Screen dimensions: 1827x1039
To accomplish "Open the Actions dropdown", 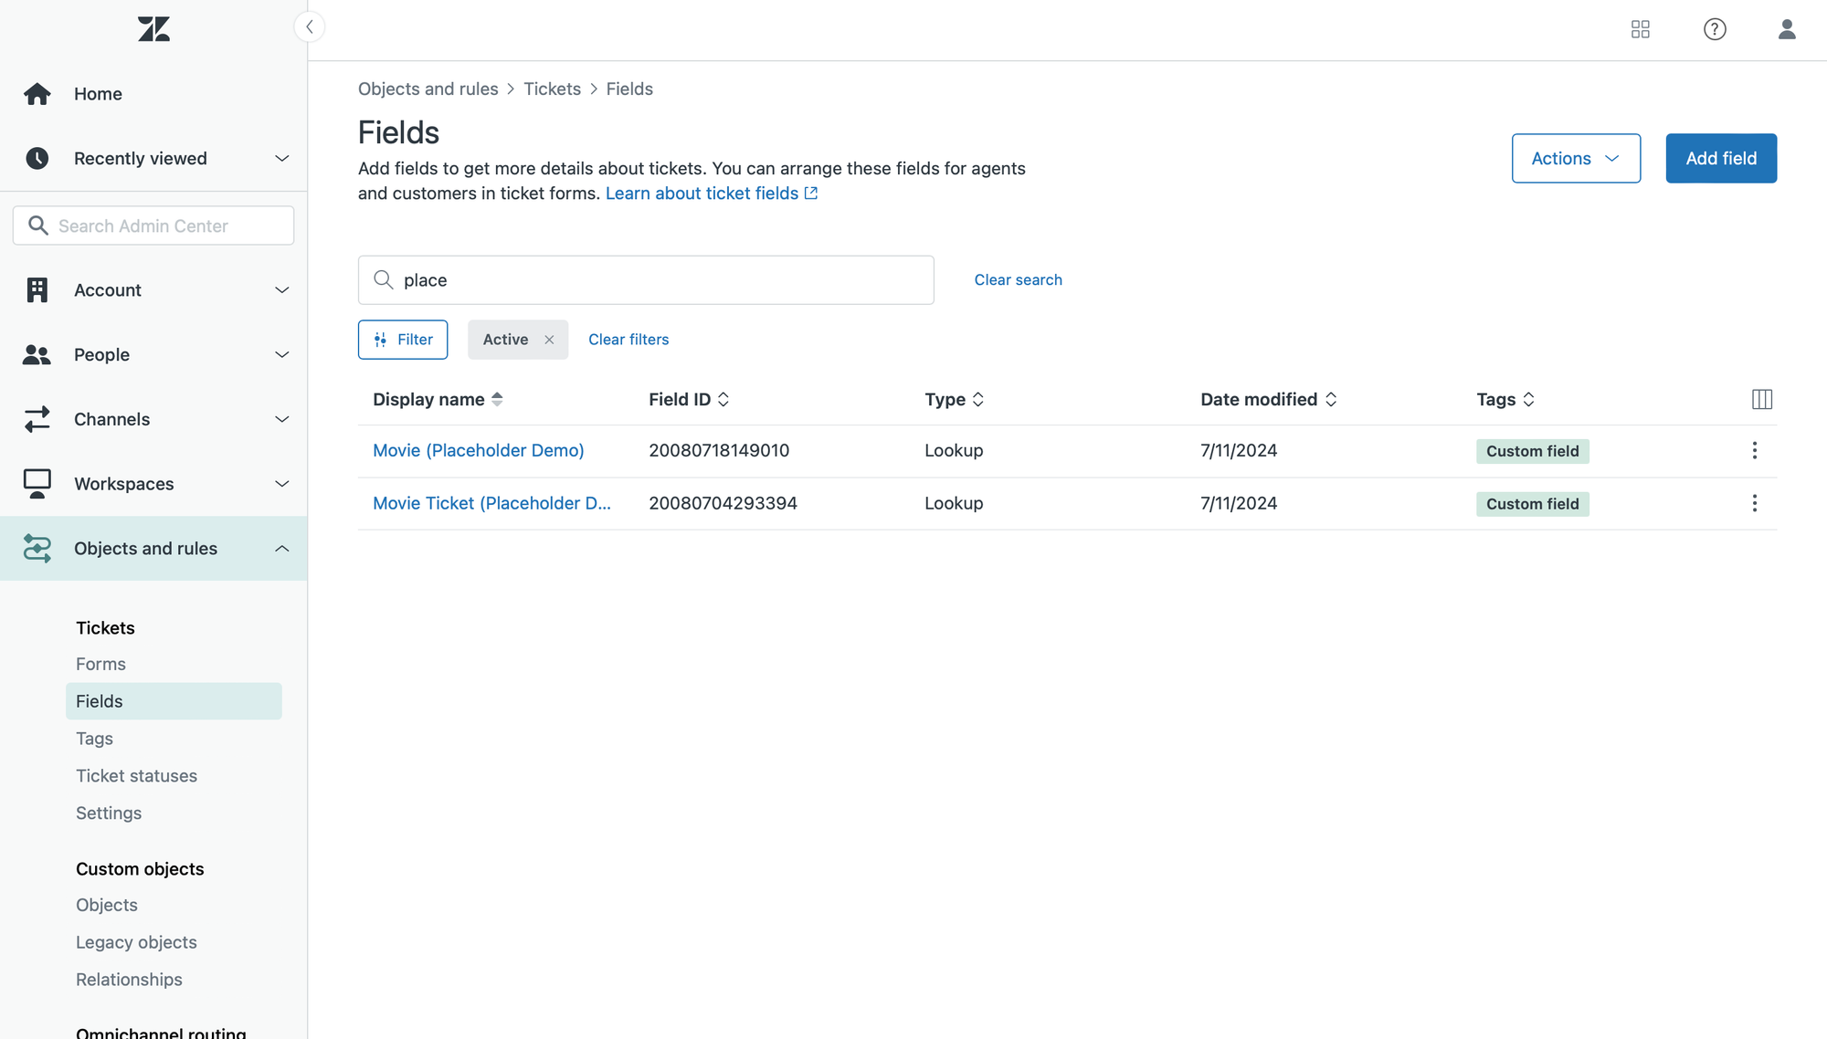I will coord(1575,159).
